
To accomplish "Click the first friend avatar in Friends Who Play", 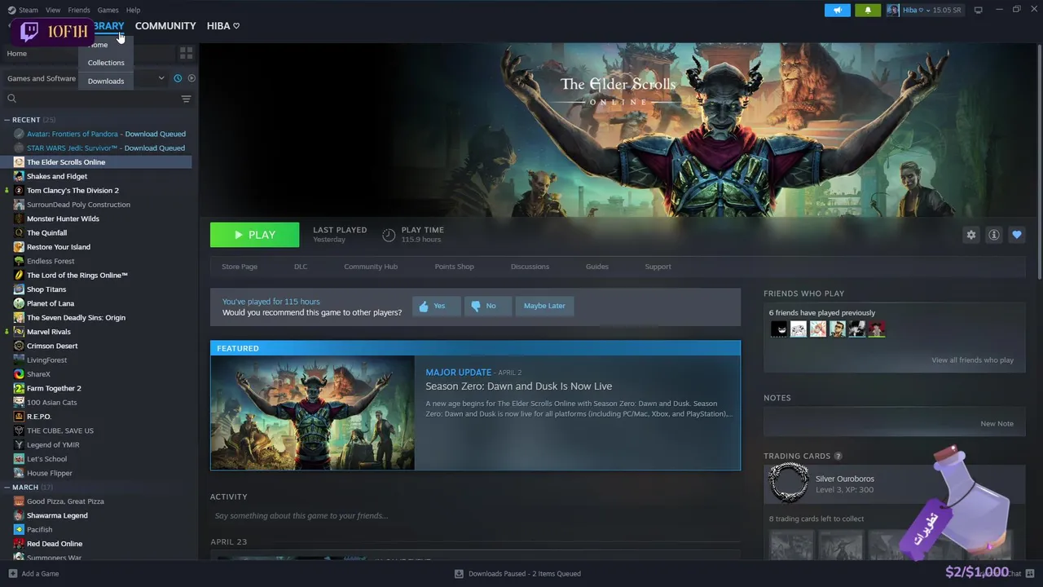I will coord(779,329).
